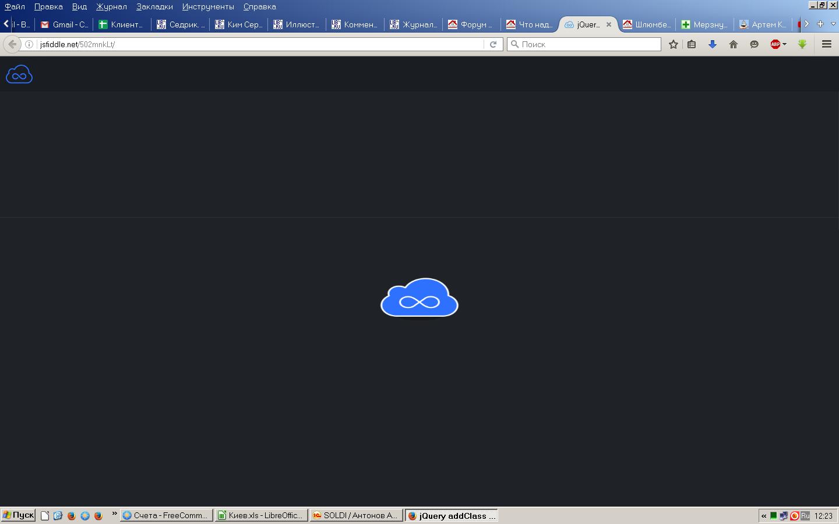Open a new tab with the plus button
The image size is (839, 524).
(x=820, y=24)
